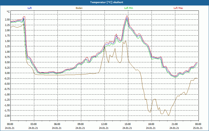This screenshot has width=209, height=131.
Task: Click the chart title Temperatur [°C] skaliert
Action: pos(107,2)
